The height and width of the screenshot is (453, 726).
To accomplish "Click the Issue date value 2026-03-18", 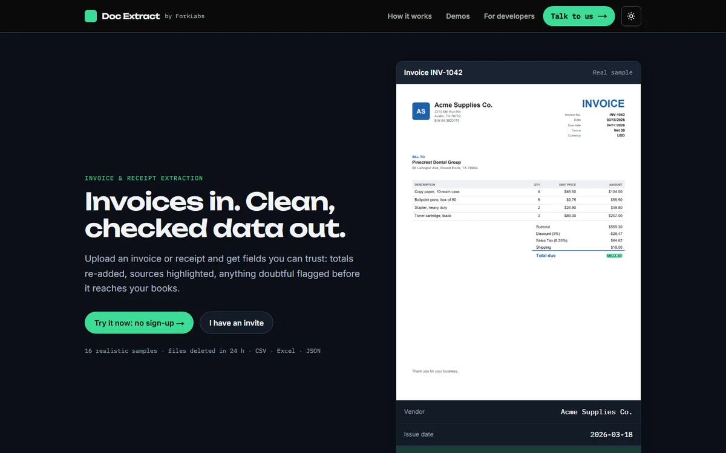I will click(612, 434).
